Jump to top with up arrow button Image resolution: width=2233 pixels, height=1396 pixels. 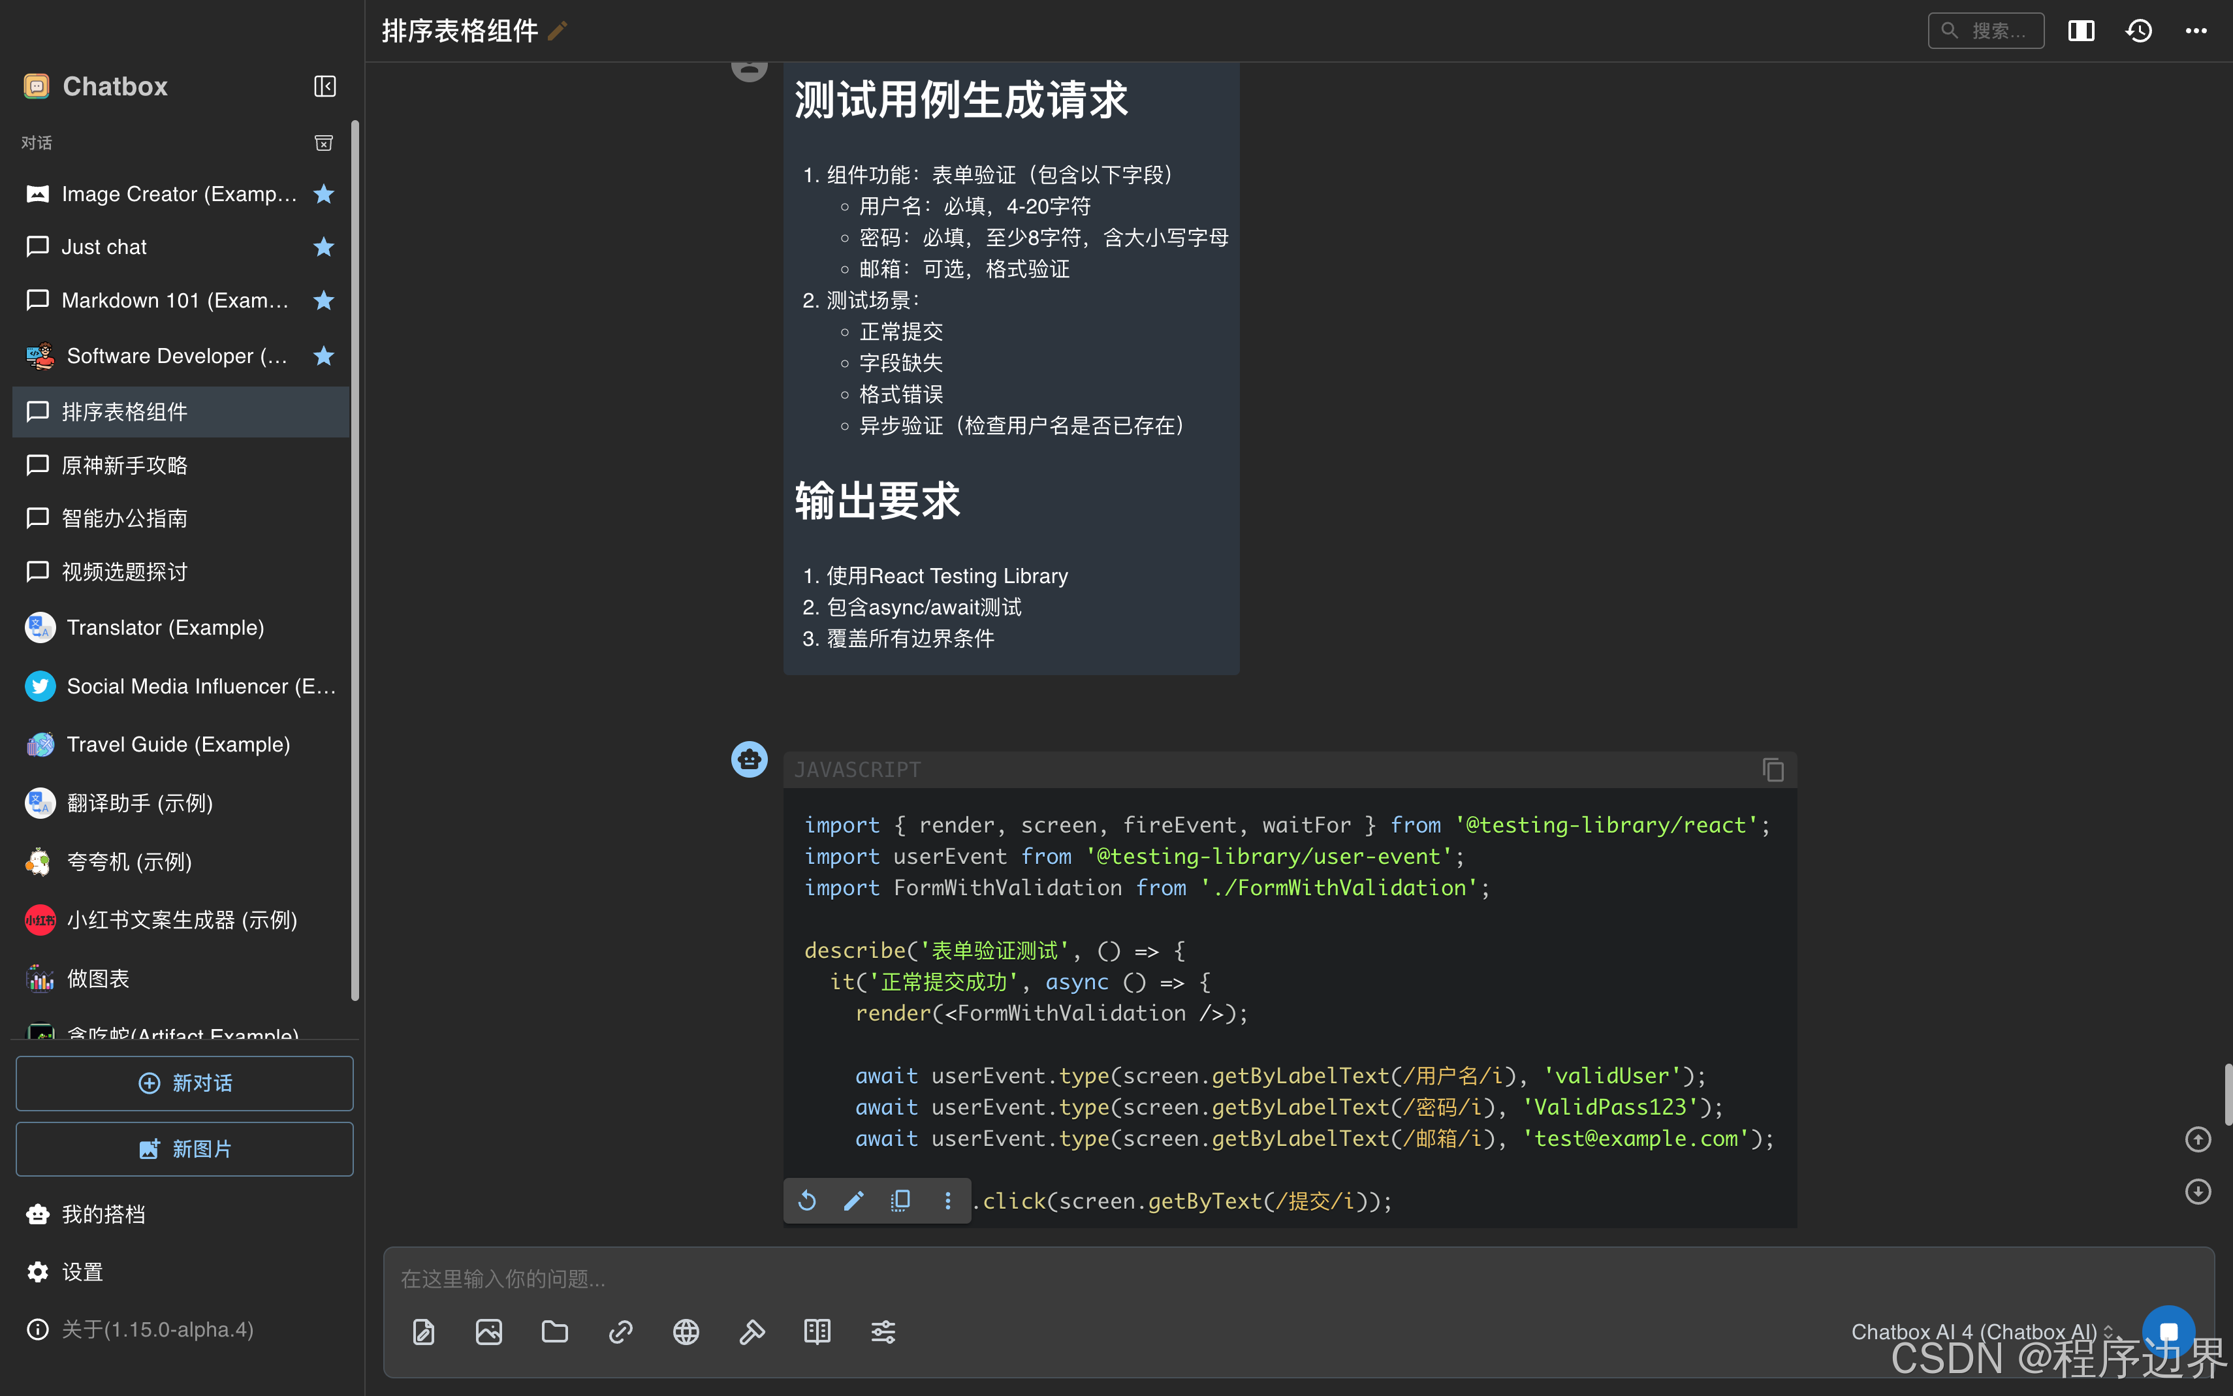coord(2198,1139)
